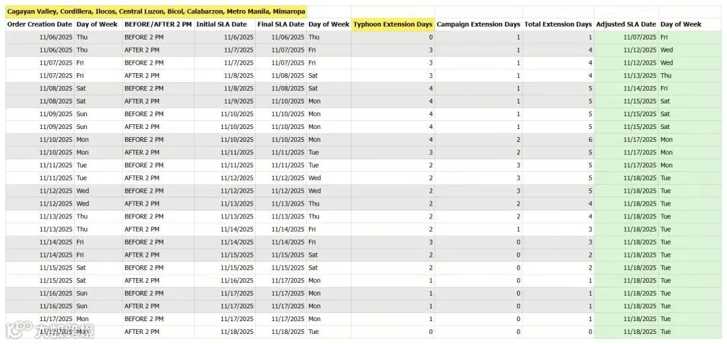Select the region title cell starting "Cagayan Valley, Cordillera"

(x=155, y=11)
